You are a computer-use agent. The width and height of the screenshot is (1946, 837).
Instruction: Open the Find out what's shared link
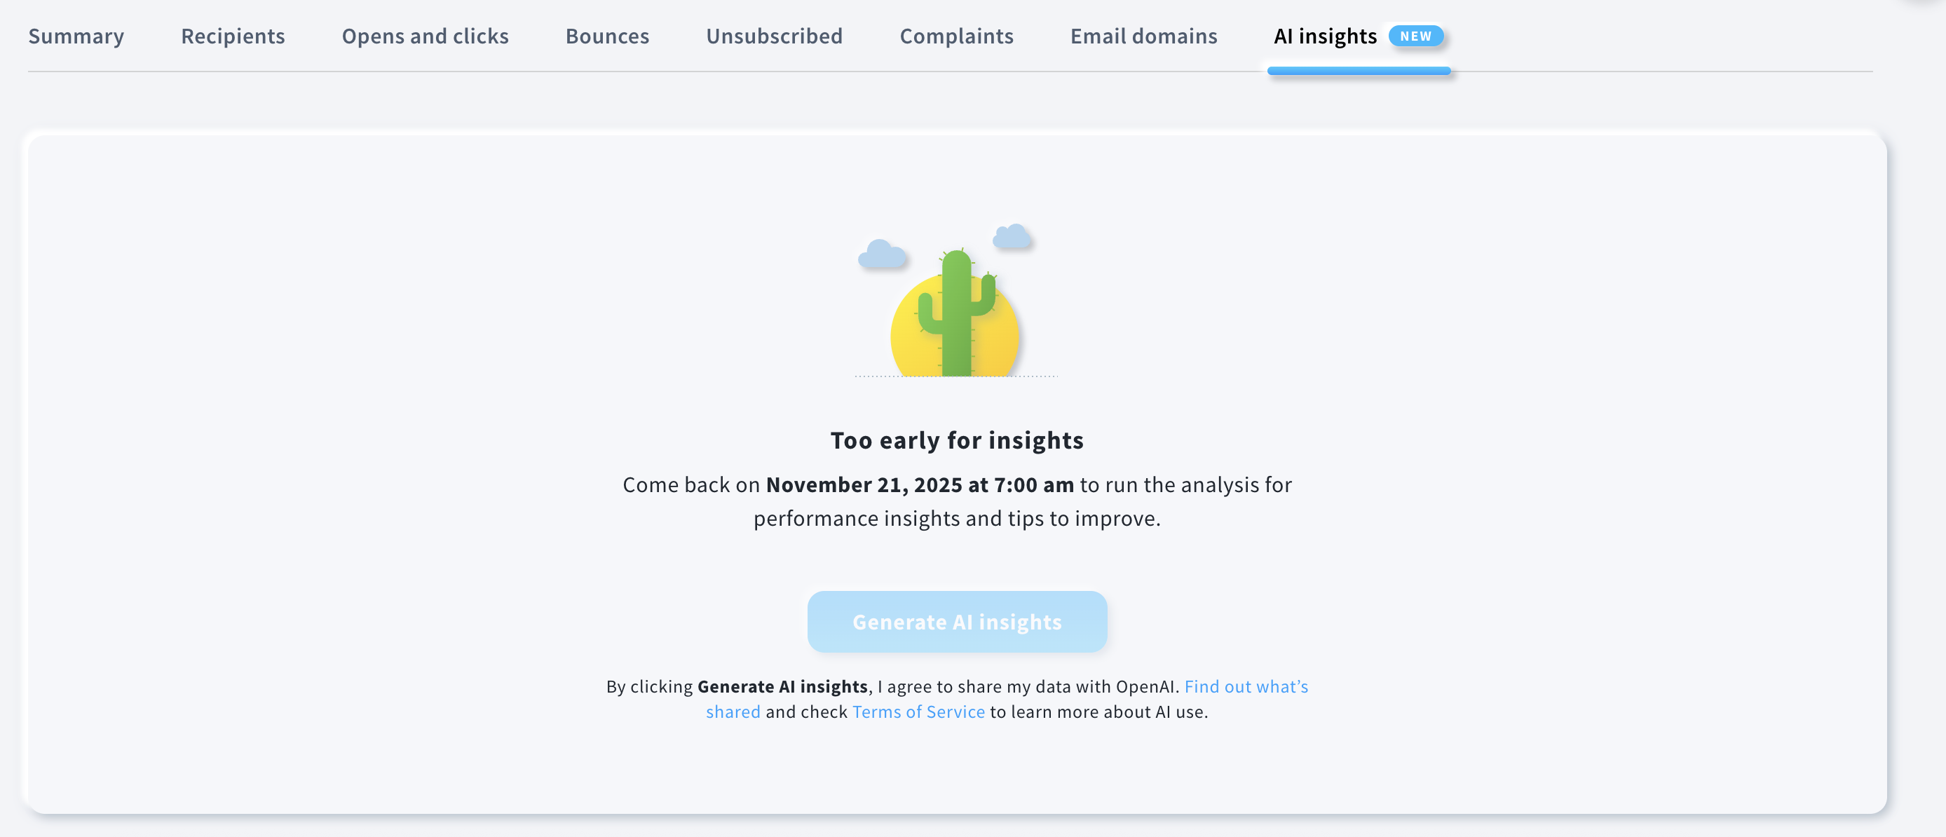click(x=1246, y=686)
